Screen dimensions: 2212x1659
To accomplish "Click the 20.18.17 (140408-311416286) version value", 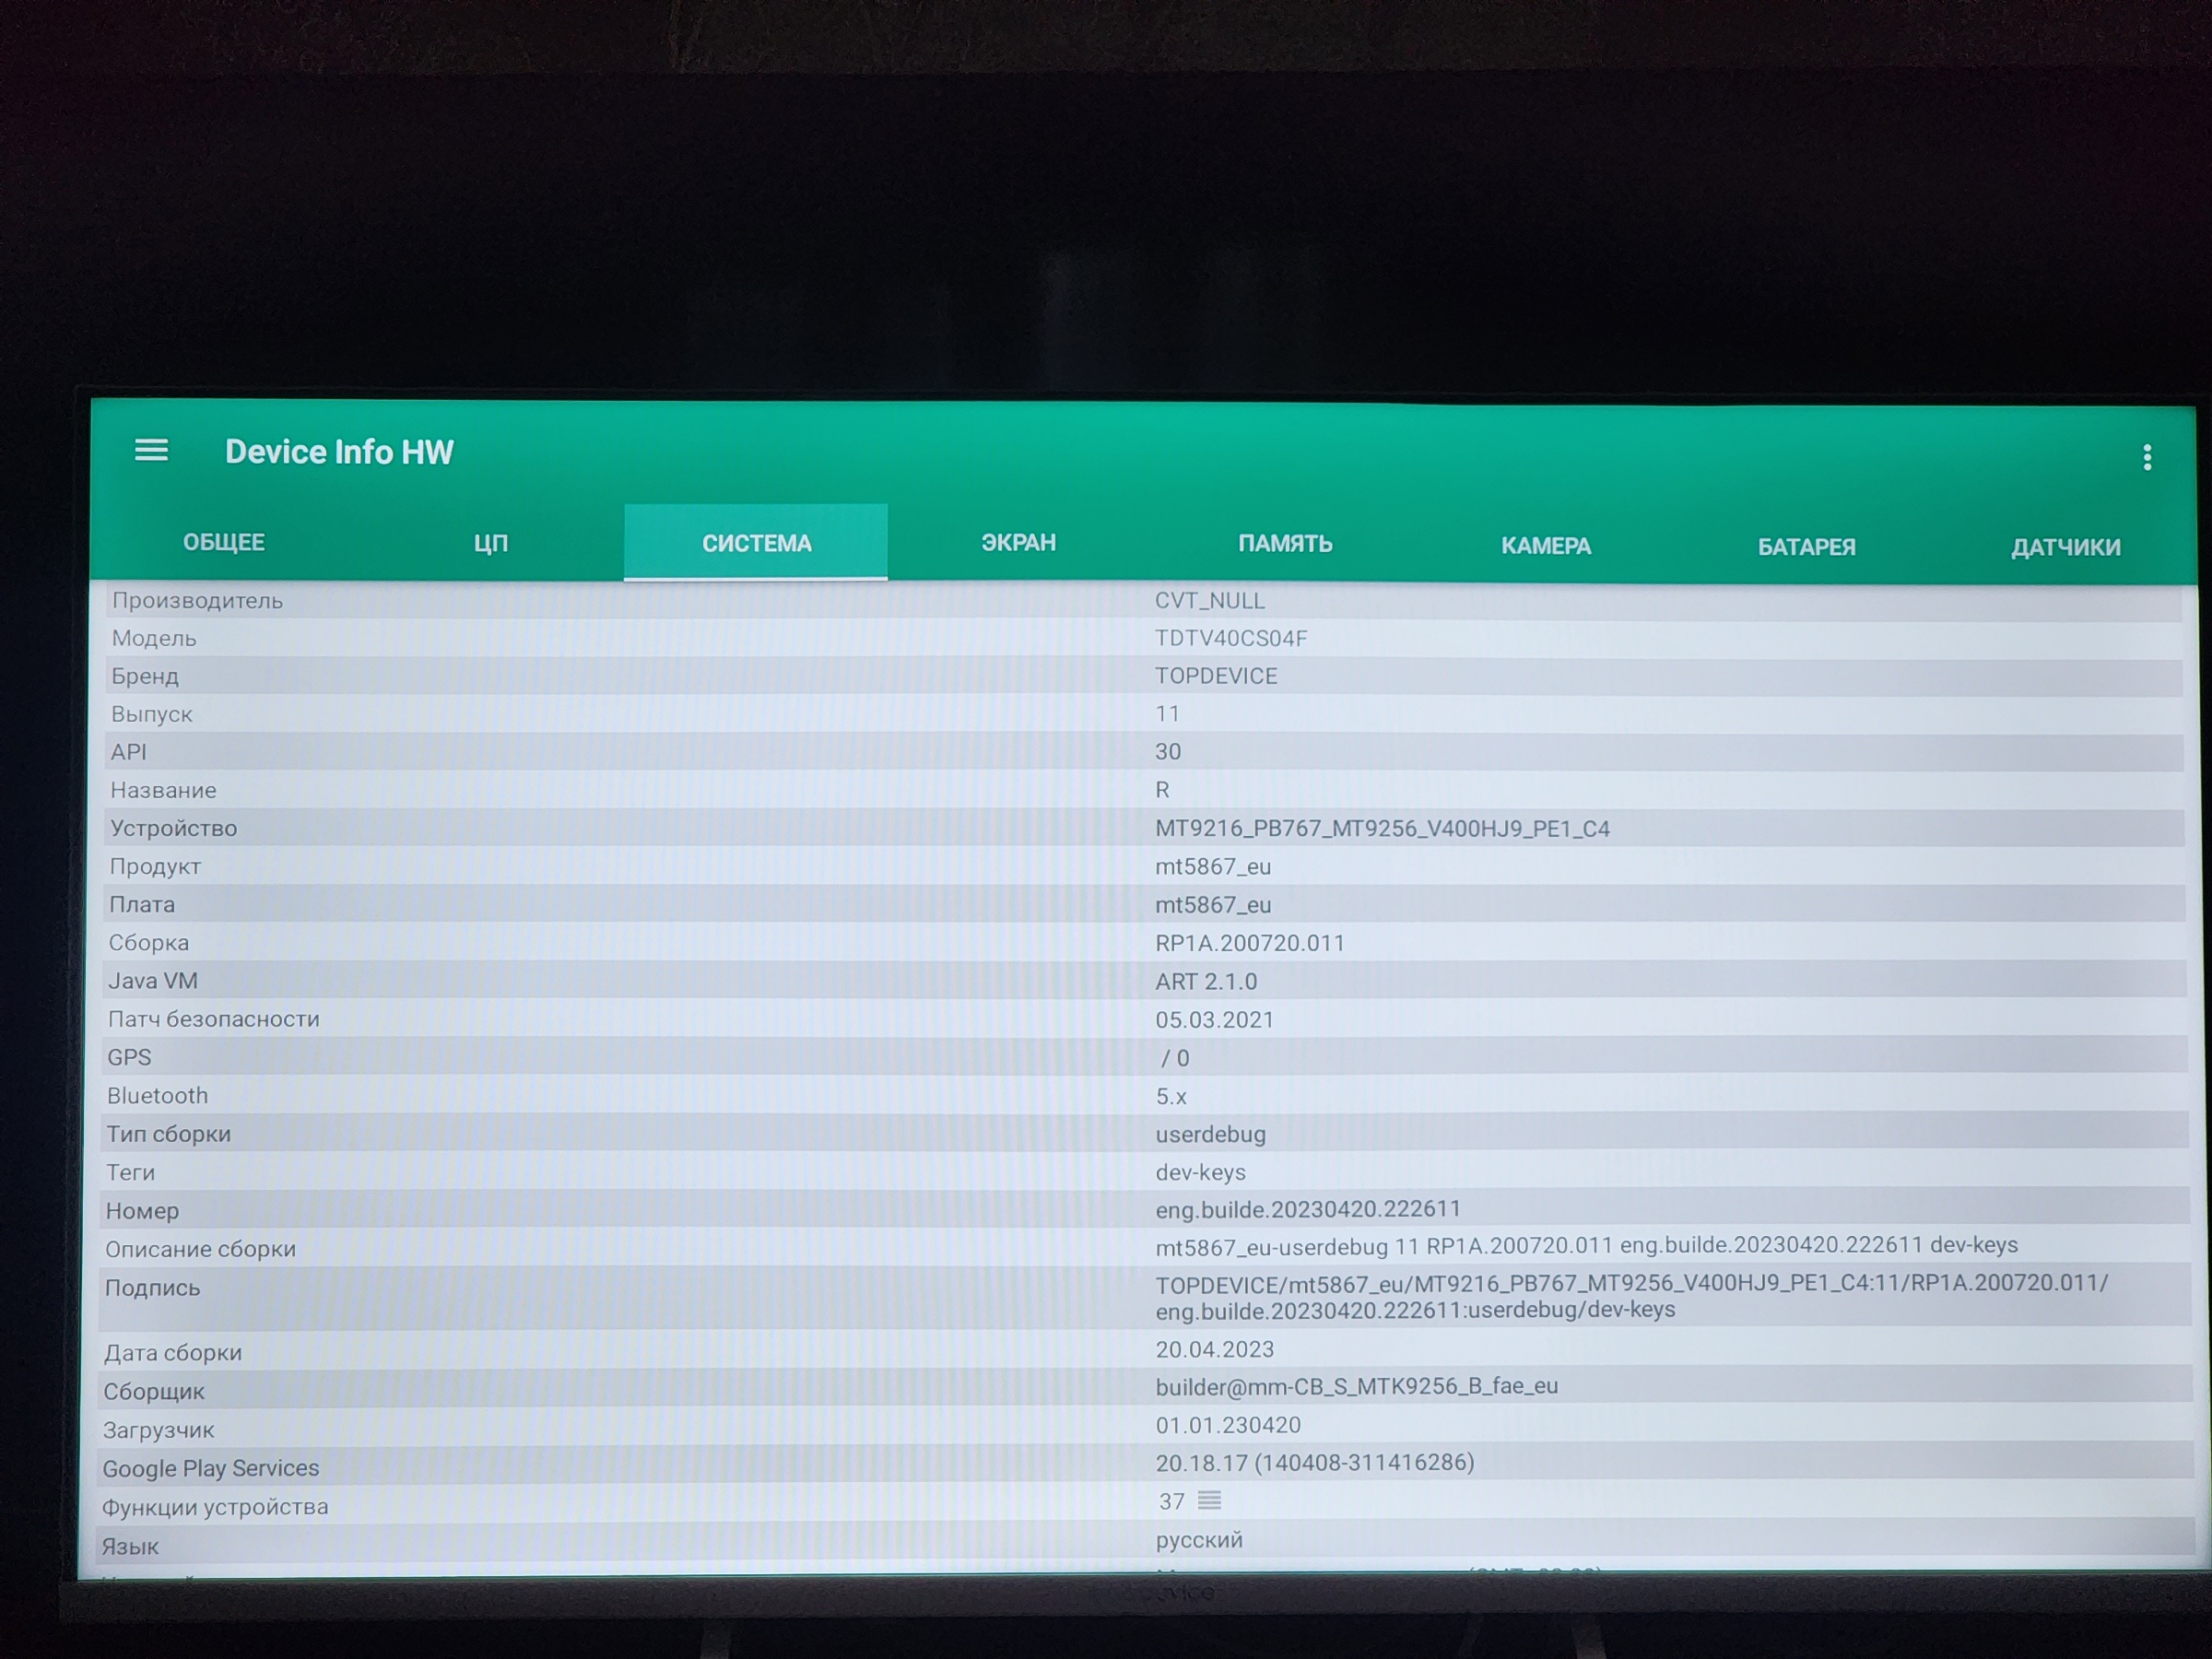I will tap(1315, 1463).
